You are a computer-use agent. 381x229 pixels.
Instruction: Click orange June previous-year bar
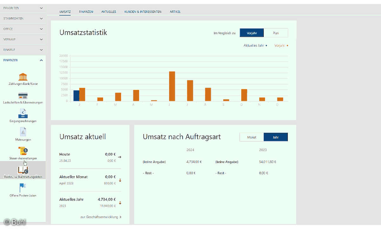coord(172,86)
